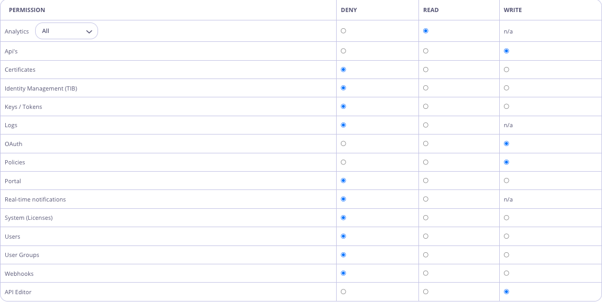Screen dimensions: 602x302
Task: Choose Deny for Policies
Action: [343, 162]
